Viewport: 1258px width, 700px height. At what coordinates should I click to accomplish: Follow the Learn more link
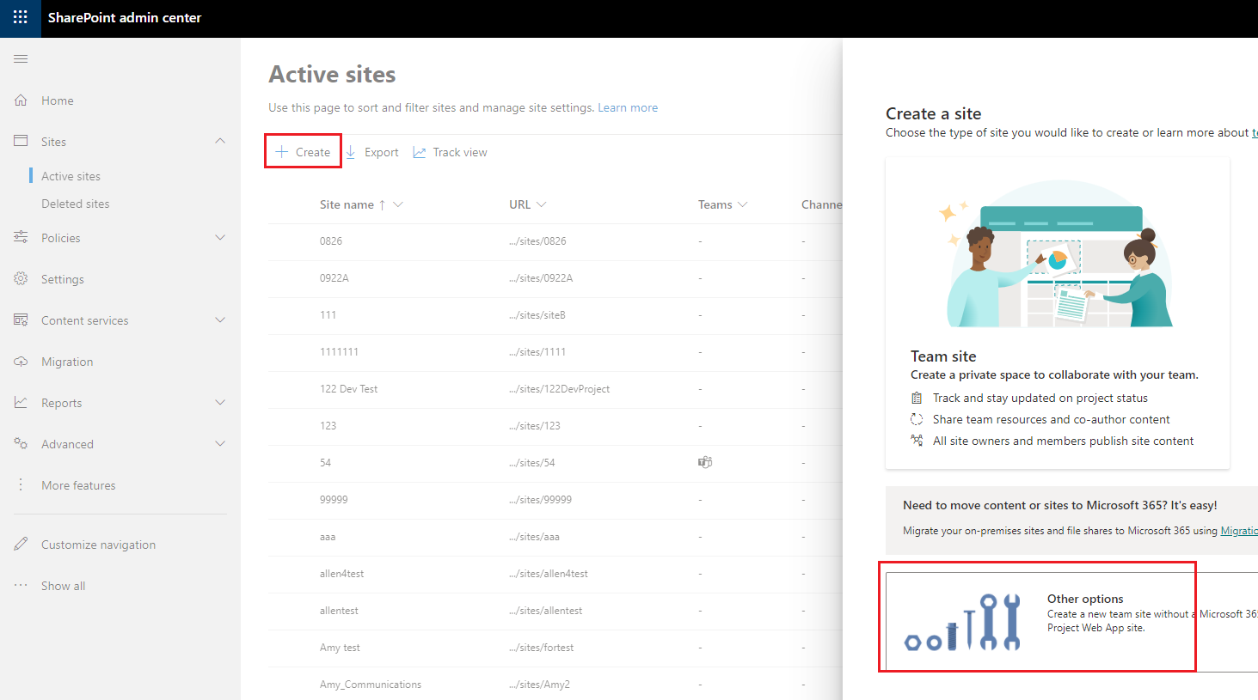click(x=628, y=107)
